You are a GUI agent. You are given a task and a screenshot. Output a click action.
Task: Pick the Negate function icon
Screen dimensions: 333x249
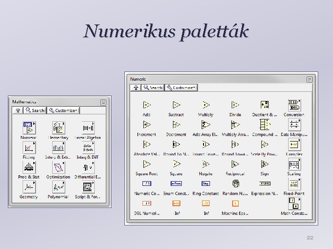206,164
